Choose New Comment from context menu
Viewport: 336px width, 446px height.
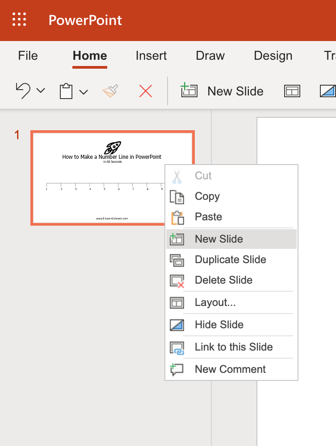[x=231, y=369]
